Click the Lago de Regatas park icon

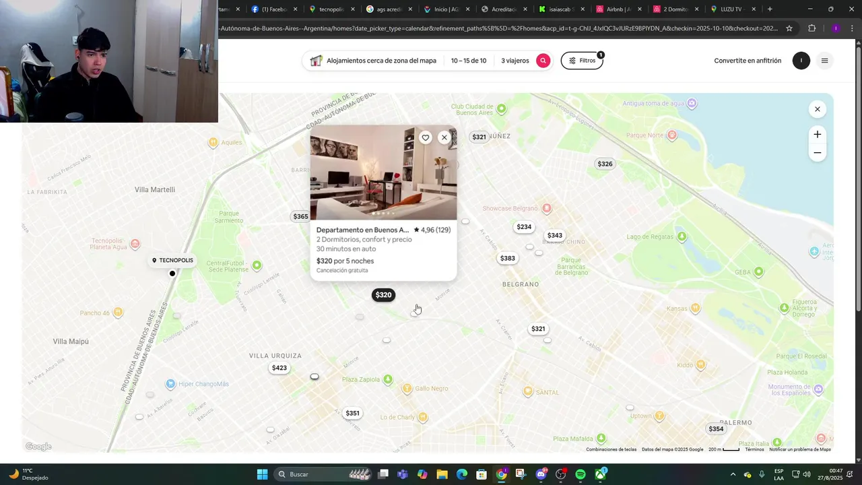click(x=682, y=236)
